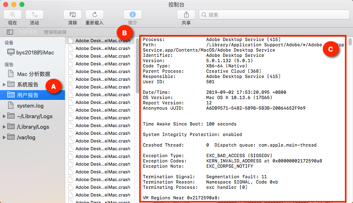Click 'System Integrity Protection: enabled' line

point(192,134)
